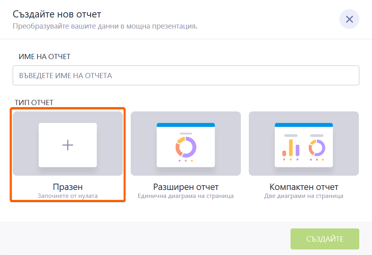
Task: Close the new report dialog
Action: (x=349, y=19)
